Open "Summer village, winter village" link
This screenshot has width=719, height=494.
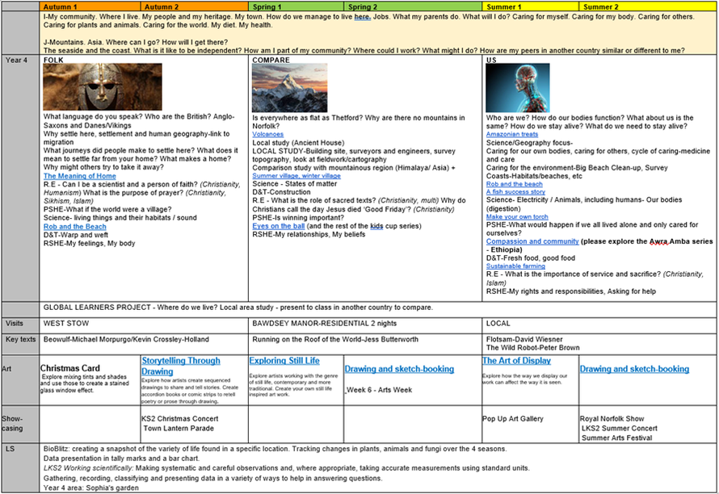[x=296, y=176]
